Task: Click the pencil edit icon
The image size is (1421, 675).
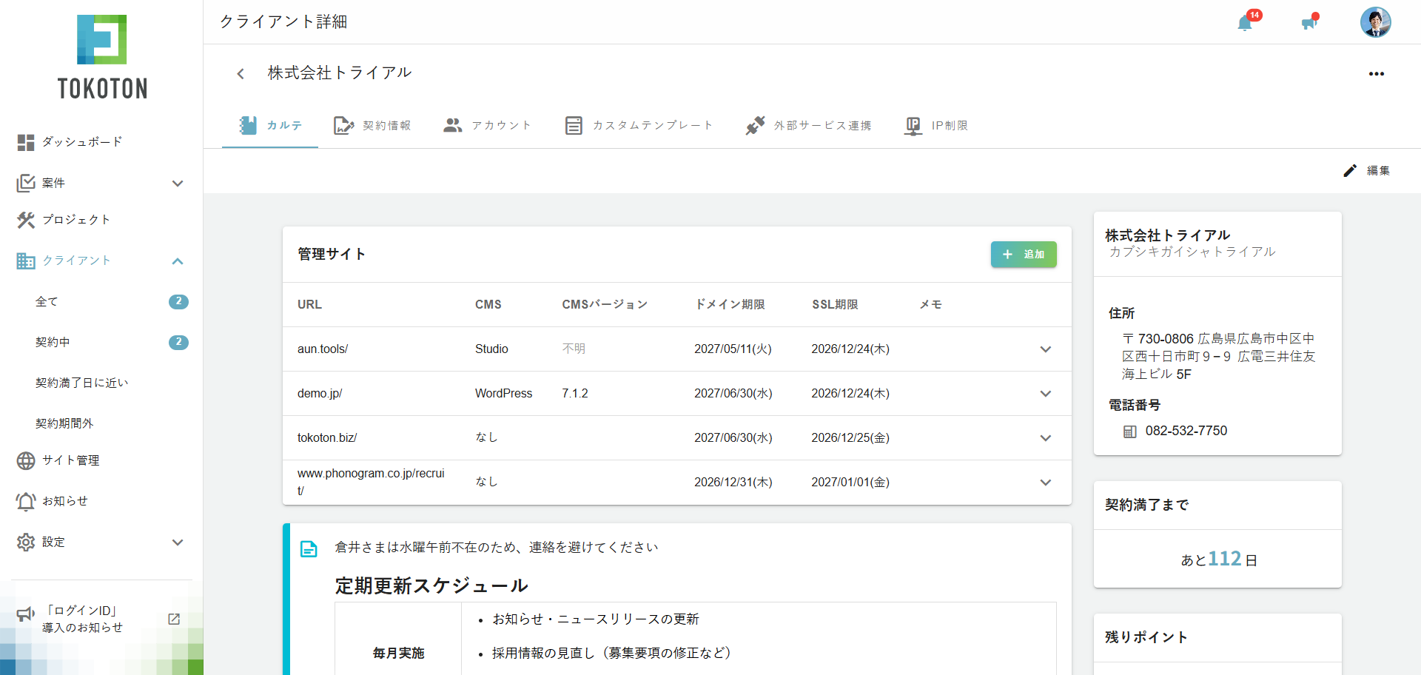Action: pos(1350,170)
